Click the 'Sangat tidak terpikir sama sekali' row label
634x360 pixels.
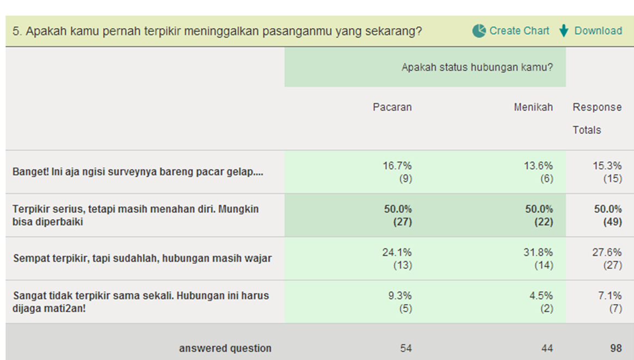coord(141,302)
